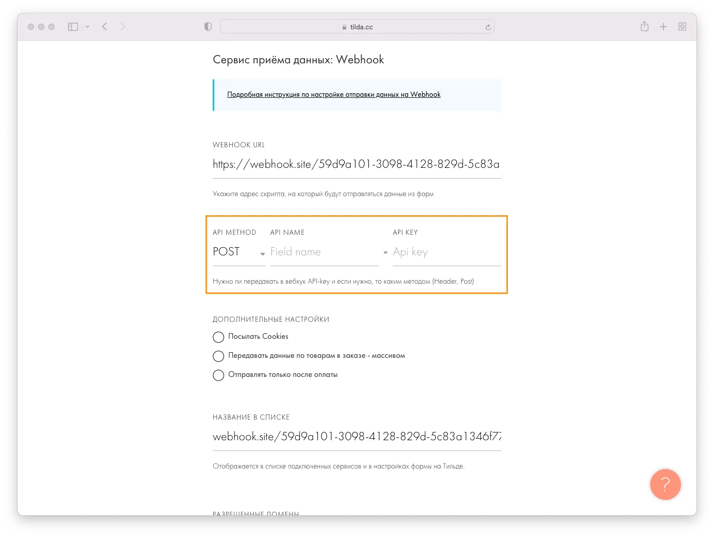Click the Webhook URL input field
Viewport: 714px width, 537px height.
pos(356,164)
